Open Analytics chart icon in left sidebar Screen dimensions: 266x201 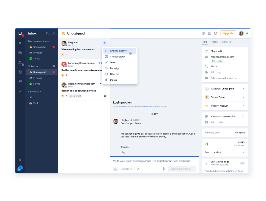point(20,91)
